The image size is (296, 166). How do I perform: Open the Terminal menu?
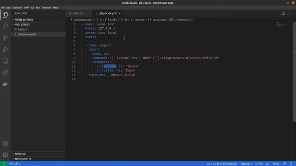point(46,8)
